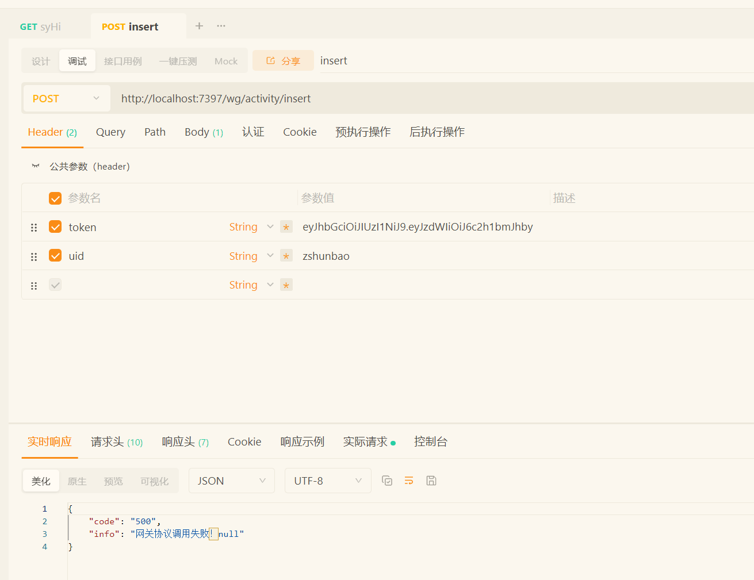Viewport: 754px width, 580px height.
Task: Open the JSON format dropdown
Action: click(231, 481)
